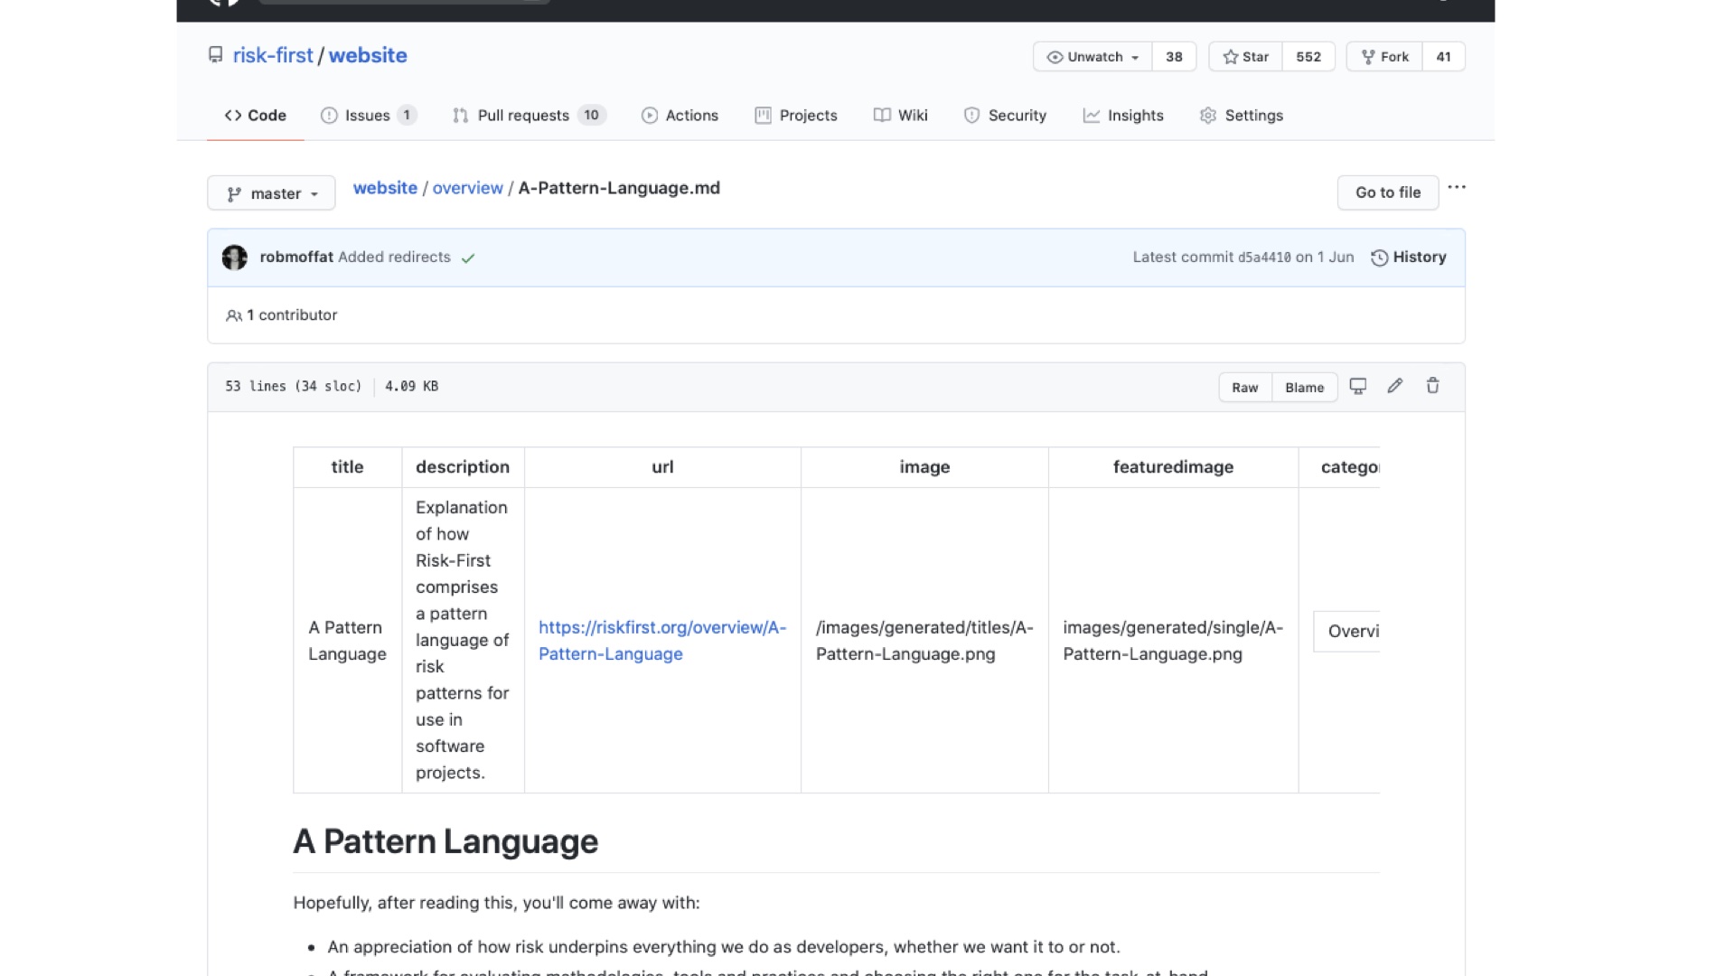
Task: Click the green commit status checkmark
Action: click(x=468, y=258)
